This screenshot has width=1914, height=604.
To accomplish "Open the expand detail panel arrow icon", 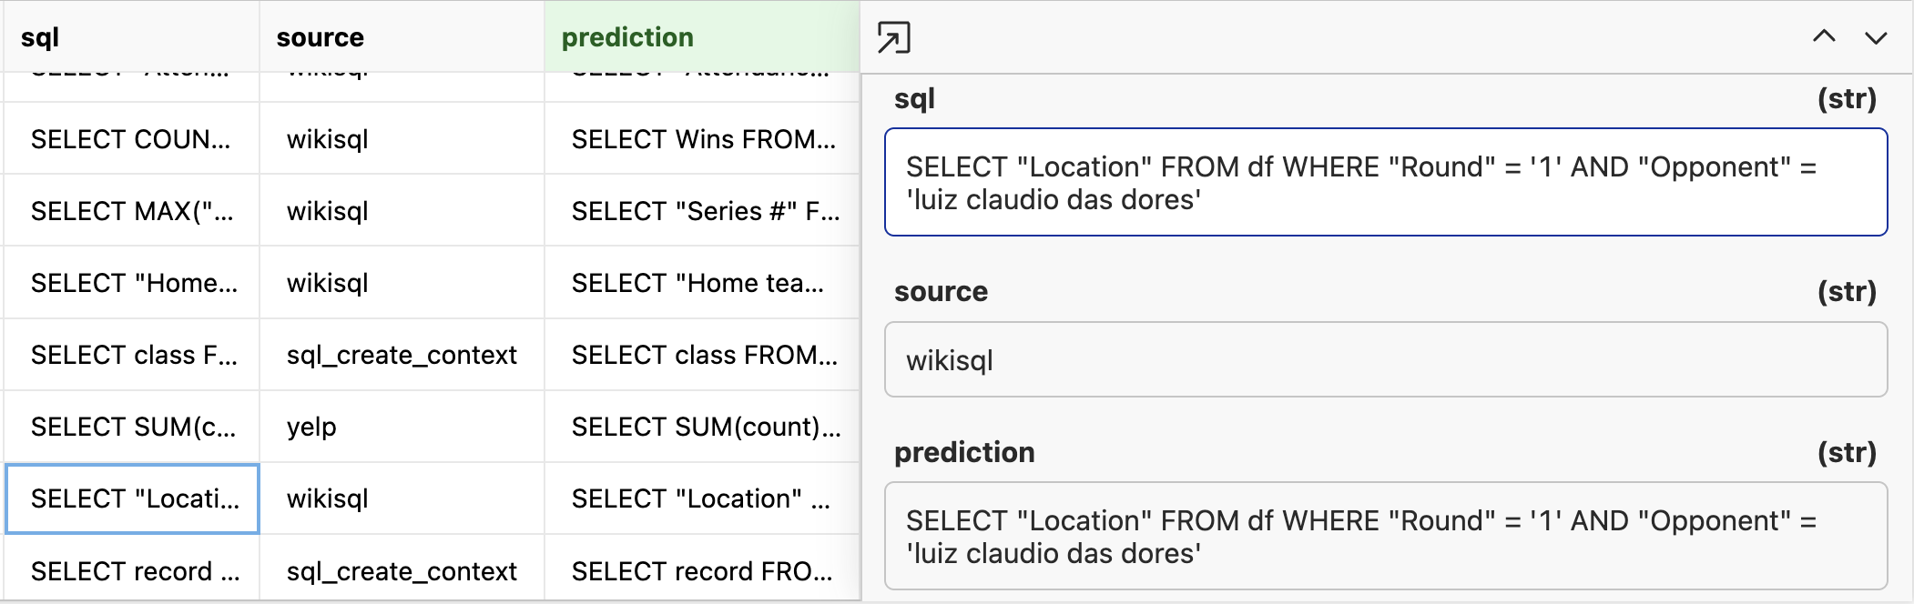I will coord(893,37).
